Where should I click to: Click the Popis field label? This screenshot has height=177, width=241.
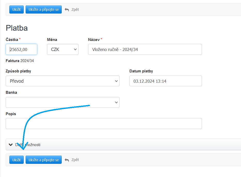(x=11, y=114)
